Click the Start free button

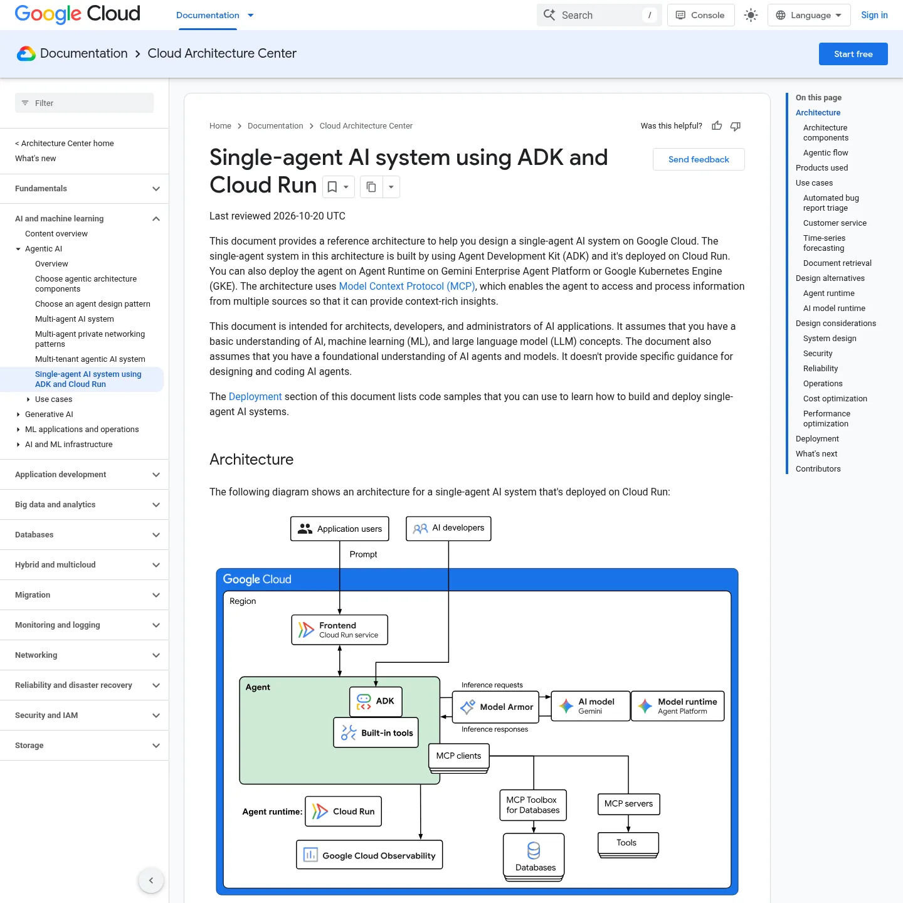click(853, 54)
